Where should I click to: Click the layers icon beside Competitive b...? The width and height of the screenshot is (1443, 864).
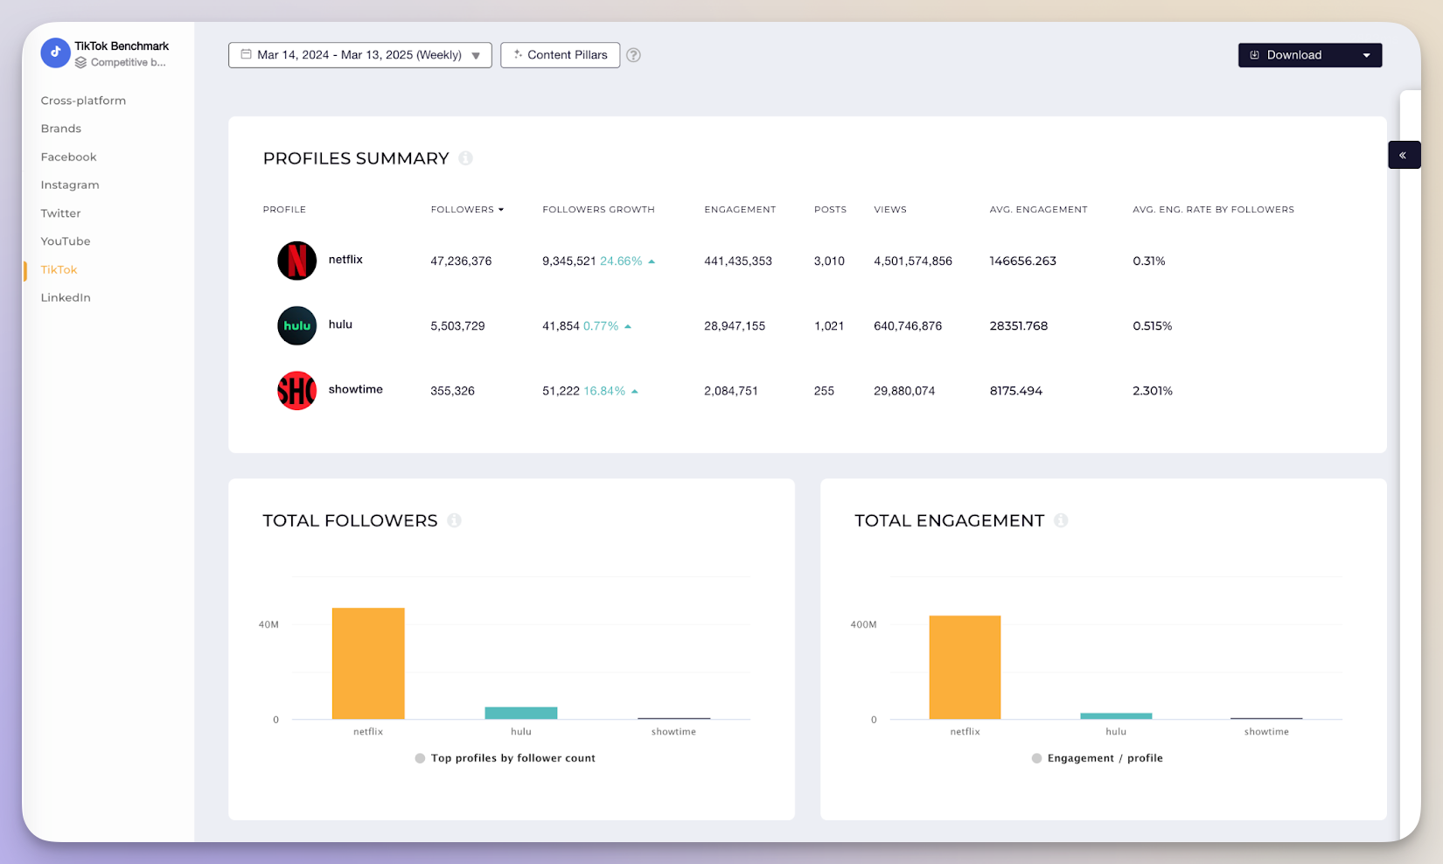(80, 62)
